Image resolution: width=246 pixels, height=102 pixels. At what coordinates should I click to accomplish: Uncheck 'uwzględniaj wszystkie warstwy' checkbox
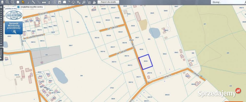(x=18, y=7)
